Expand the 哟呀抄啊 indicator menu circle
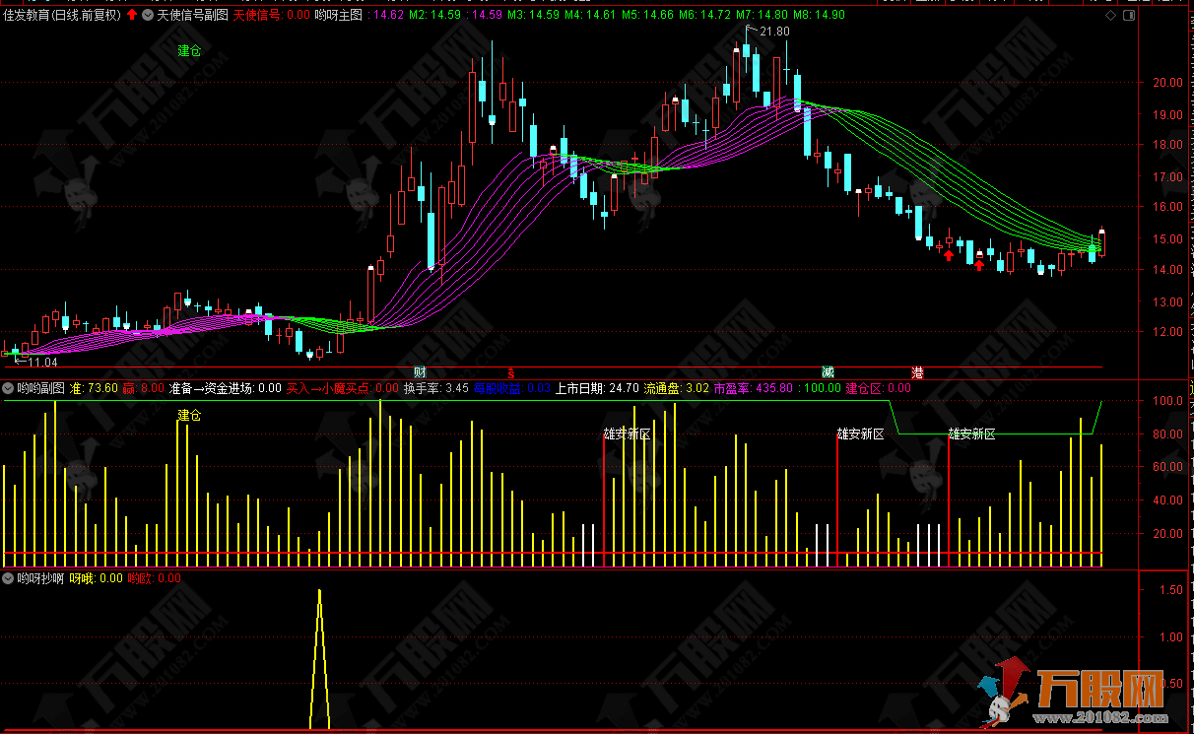This screenshot has width=1194, height=734. pyautogui.click(x=8, y=578)
